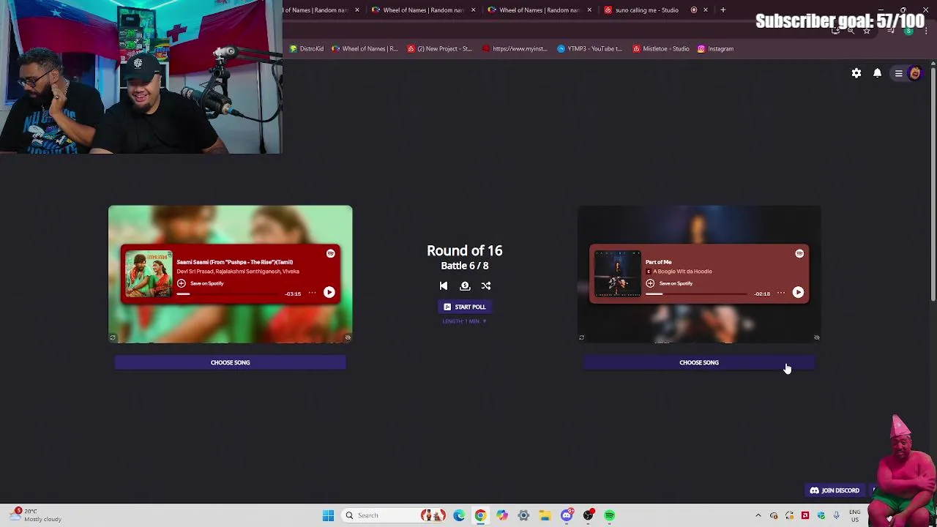
Task: Open the site settings gear
Action: point(856,73)
